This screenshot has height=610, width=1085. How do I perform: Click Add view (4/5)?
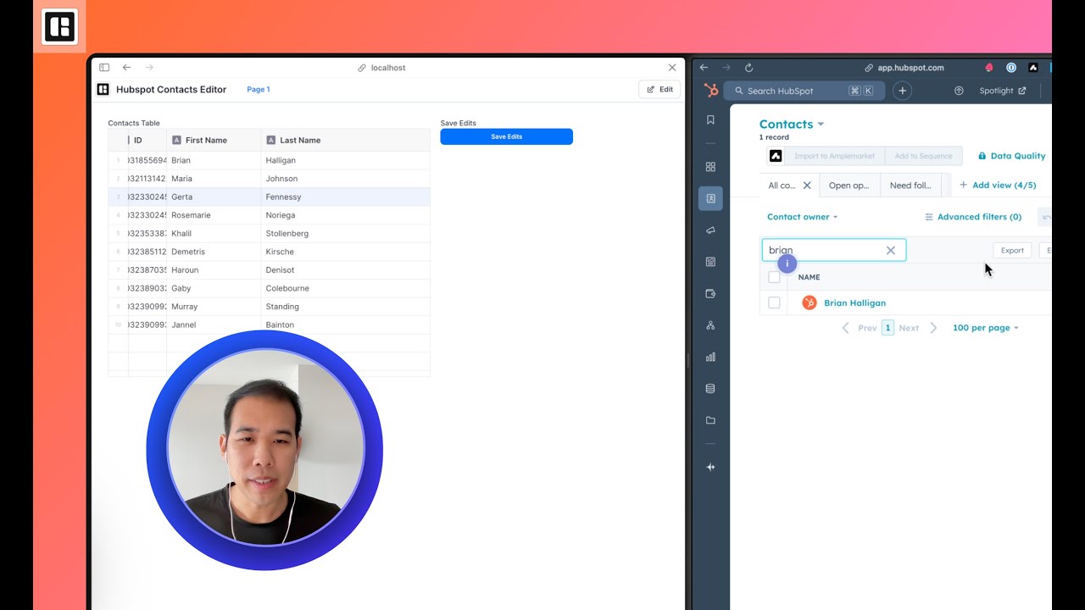[x=998, y=186]
